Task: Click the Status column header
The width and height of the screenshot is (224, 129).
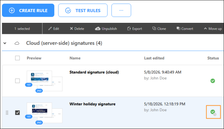Action: point(213,58)
